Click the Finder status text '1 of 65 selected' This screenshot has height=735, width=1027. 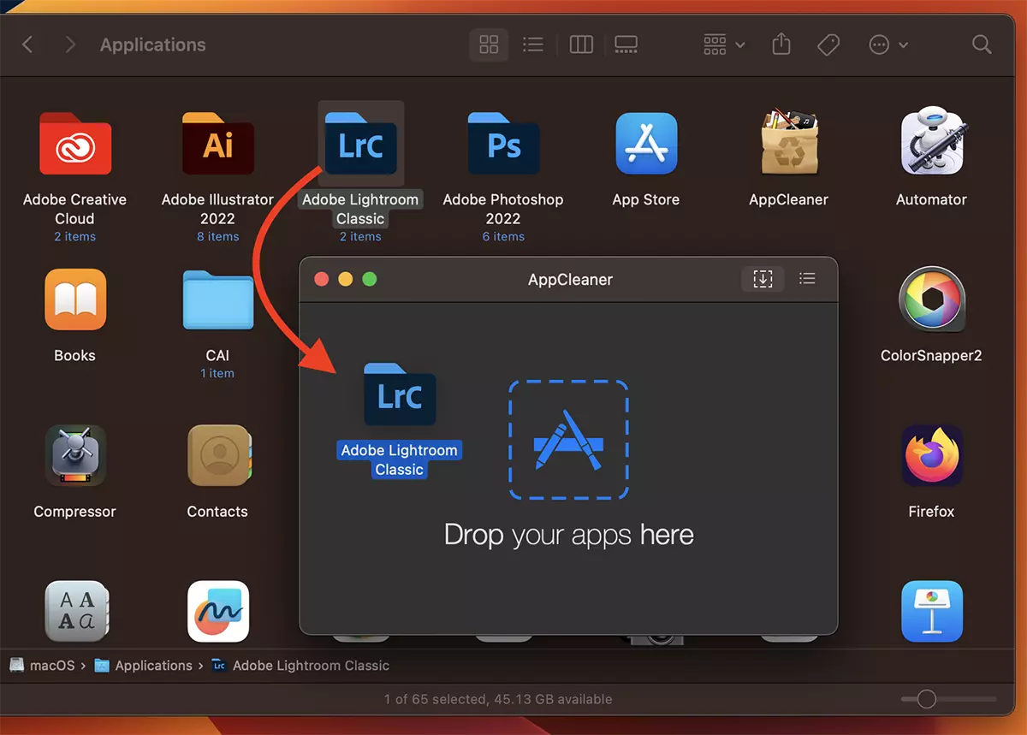pos(437,699)
